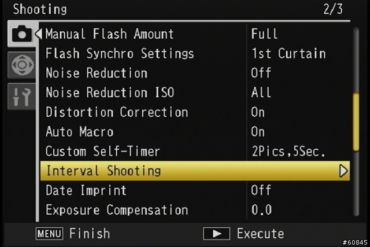This screenshot has height=247, width=370.
Task: Click the Execute label
Action: point(261,234)
